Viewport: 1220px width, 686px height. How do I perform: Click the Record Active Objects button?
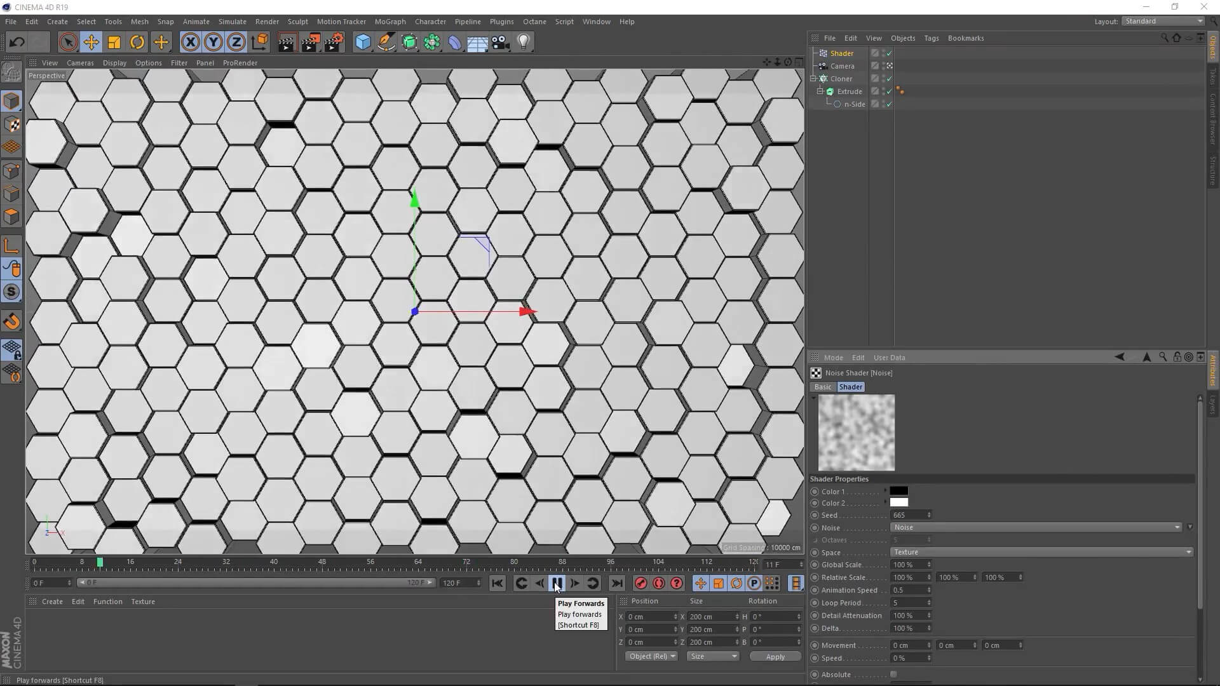click(640, 583)
